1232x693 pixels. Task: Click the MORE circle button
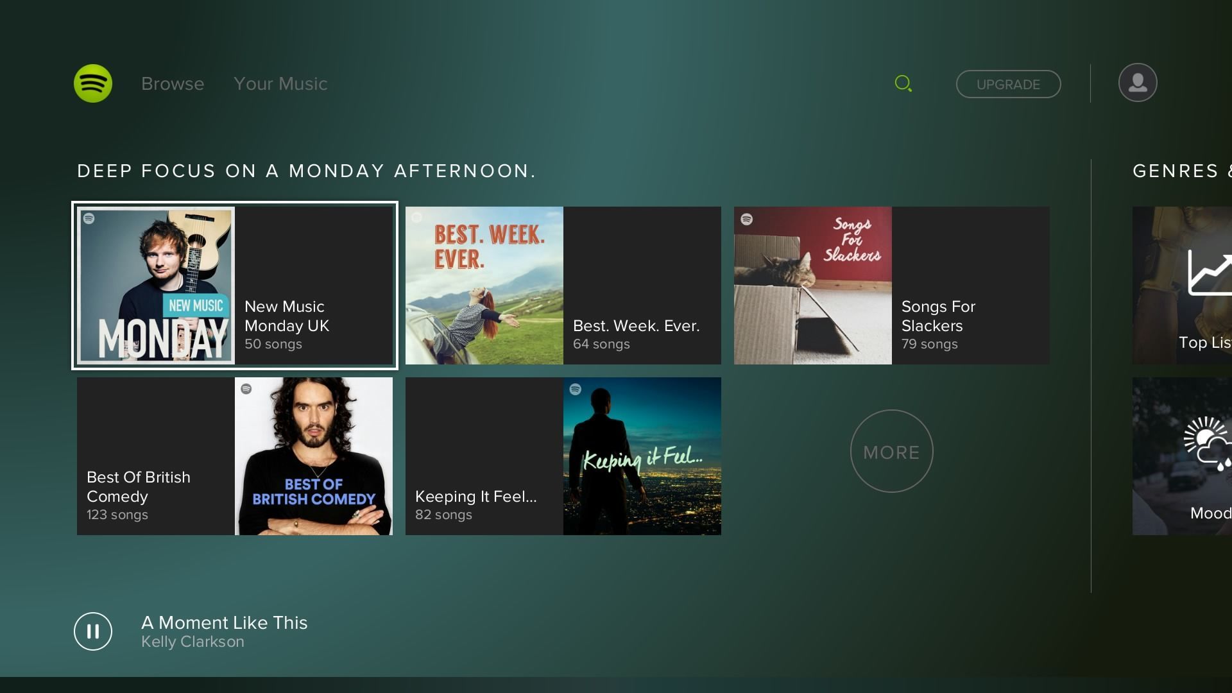(891, 451)
